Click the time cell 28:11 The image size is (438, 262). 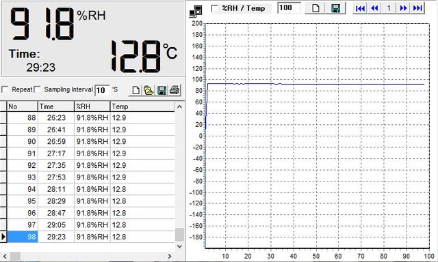56,189
